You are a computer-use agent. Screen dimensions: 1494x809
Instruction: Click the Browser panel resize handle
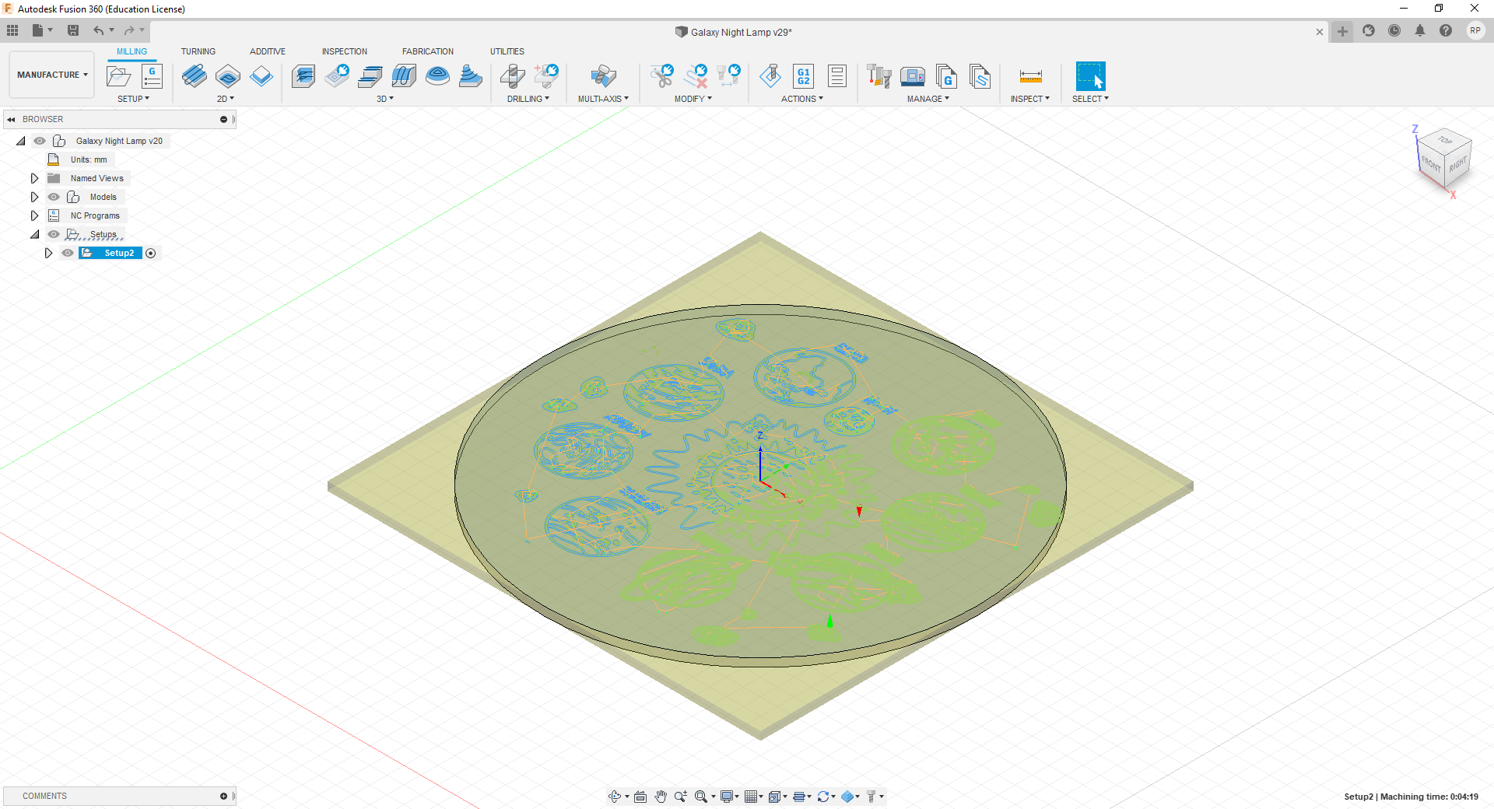click(x=234, y=119)
